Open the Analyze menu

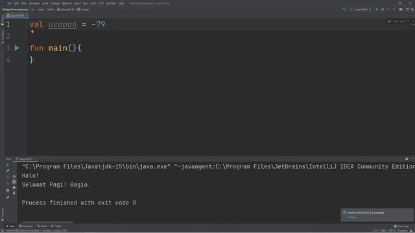[x=55, y=3]
